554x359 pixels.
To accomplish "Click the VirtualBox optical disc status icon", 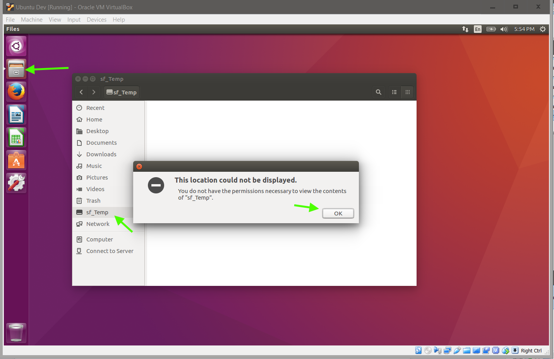I will [428, 350].
